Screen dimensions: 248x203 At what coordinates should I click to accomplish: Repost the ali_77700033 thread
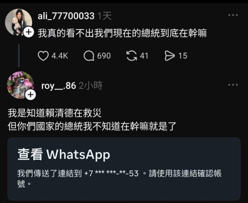(x=132, y=56)
